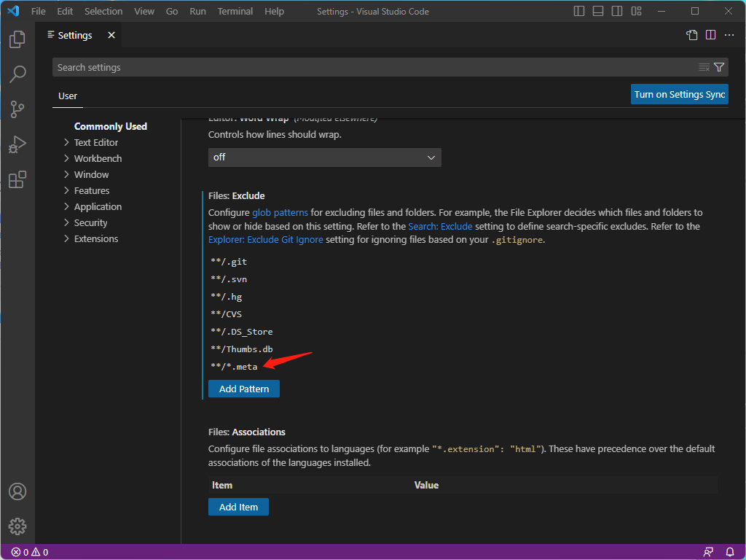Open the Terminal menu
The height and width of the screenshot is (560, 746).
point(235,11)
